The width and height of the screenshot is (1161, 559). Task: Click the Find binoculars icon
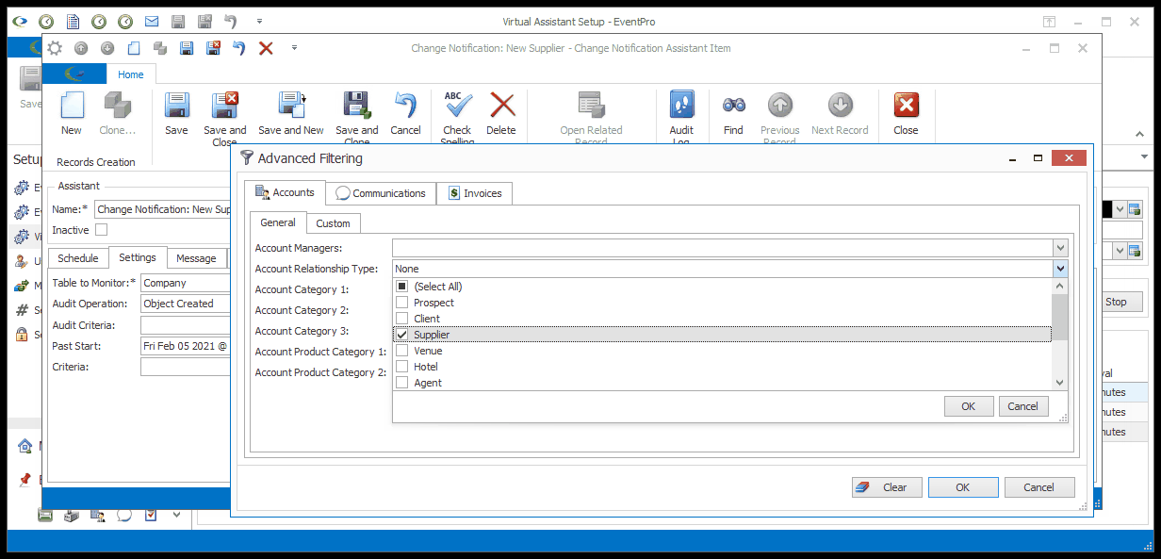[x=734, y=105]
